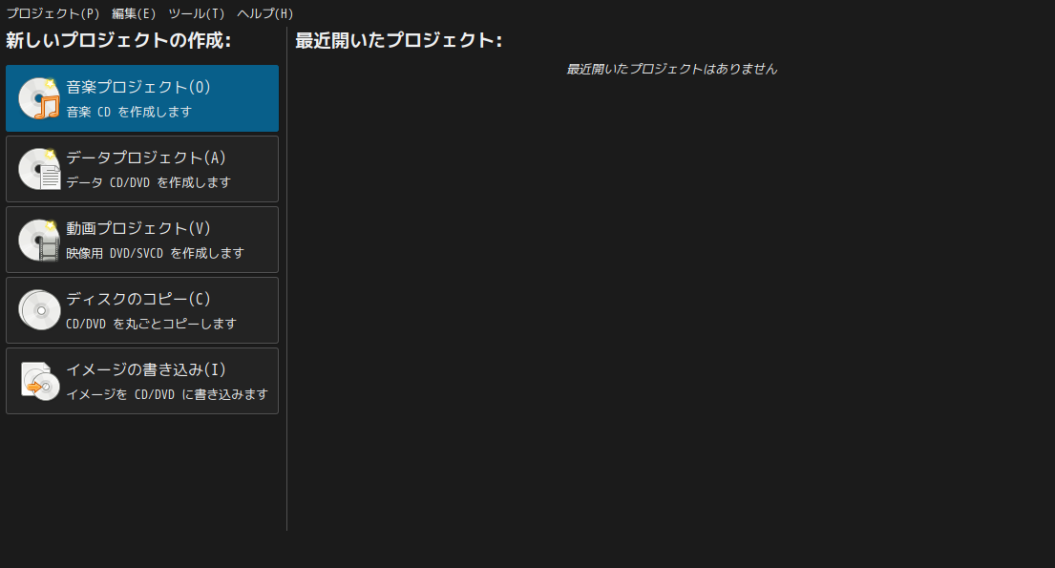Create a 動画プロジェクト(V)

[142, 240]
